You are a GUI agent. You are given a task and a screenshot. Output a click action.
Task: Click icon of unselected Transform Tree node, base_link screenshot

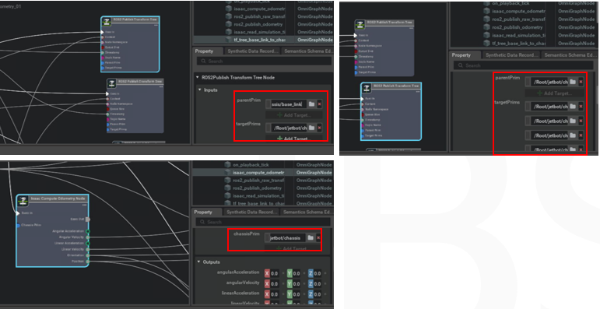tap(112, 83)
